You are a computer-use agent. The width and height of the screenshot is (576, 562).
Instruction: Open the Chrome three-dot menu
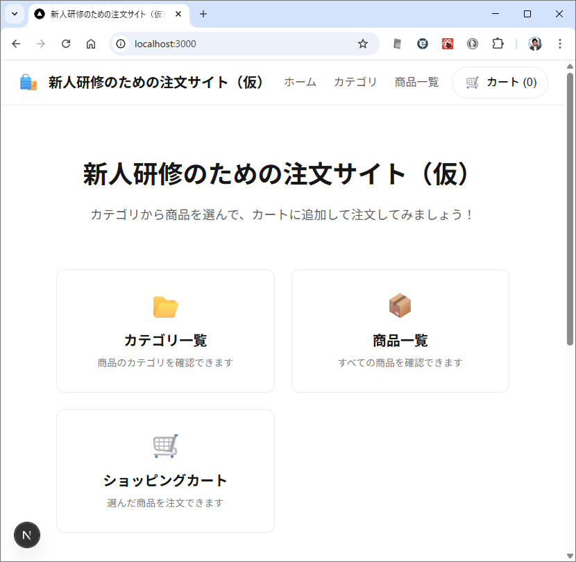pos(560,44)
